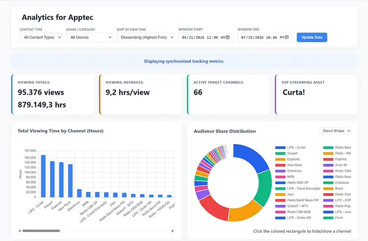Click the '879.149,3 hrs' total value

42,105
